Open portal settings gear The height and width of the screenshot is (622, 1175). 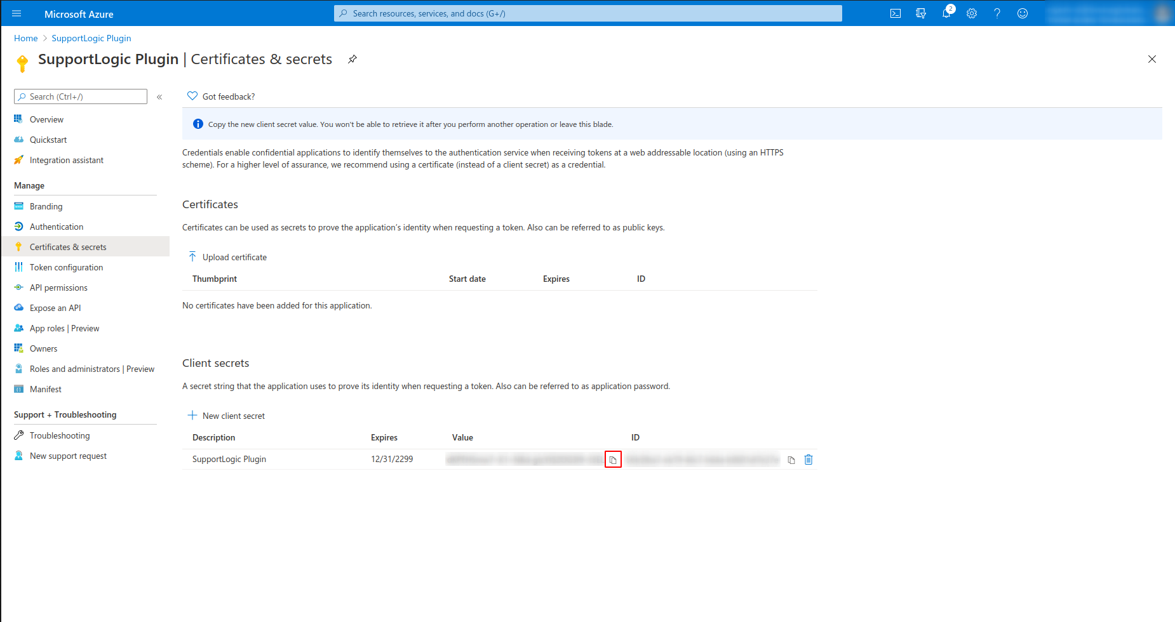(x=972, y=13)
